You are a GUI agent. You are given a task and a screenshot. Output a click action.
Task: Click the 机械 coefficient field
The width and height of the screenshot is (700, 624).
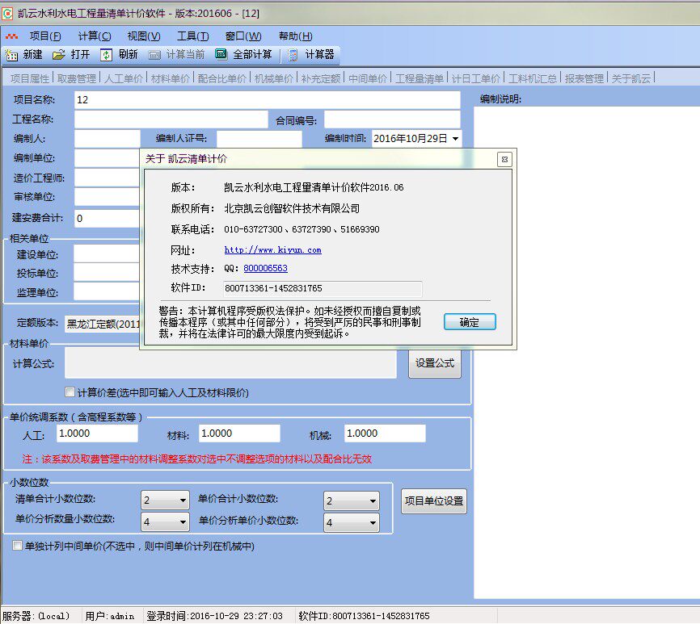[385, 433]
